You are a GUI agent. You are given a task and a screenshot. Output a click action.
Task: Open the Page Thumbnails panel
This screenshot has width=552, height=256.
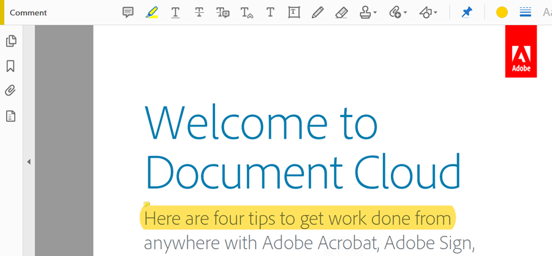11,41
